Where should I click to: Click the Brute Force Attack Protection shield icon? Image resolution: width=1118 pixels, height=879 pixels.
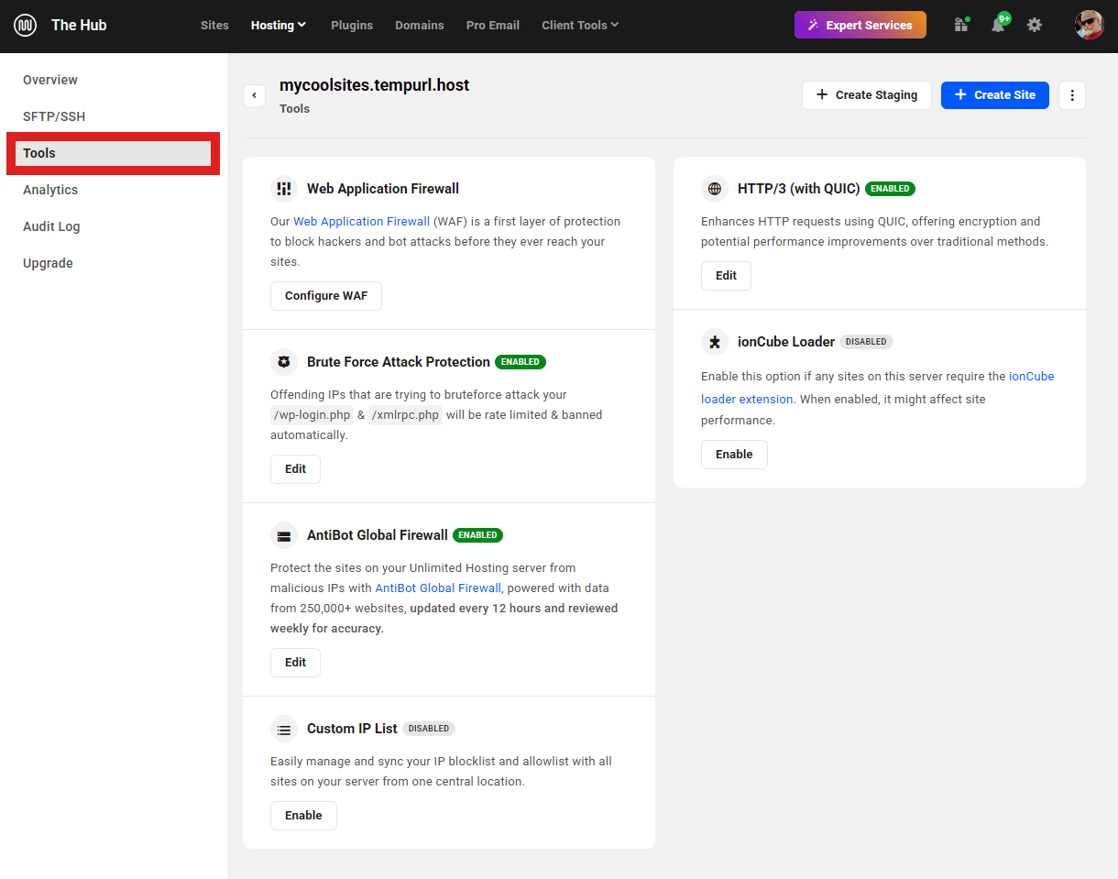tap(284, 362)
